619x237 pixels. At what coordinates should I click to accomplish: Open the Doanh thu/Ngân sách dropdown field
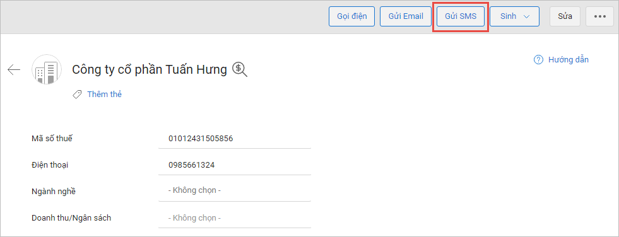(235, 217)
